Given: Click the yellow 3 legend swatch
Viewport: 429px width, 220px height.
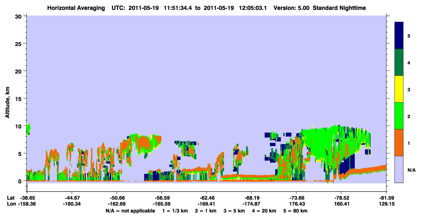Looking at the screenshot, I should [x=399, y=89].
